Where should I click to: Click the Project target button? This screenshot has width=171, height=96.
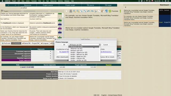tap(70, 5)
